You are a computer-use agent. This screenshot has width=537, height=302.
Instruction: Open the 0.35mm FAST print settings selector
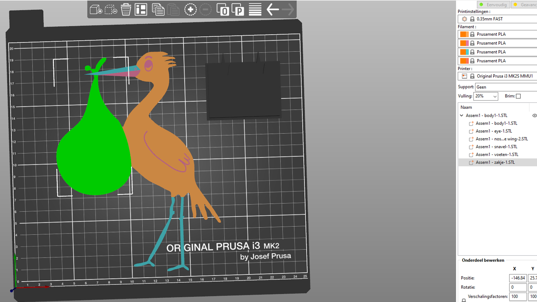tap(503, 19)
